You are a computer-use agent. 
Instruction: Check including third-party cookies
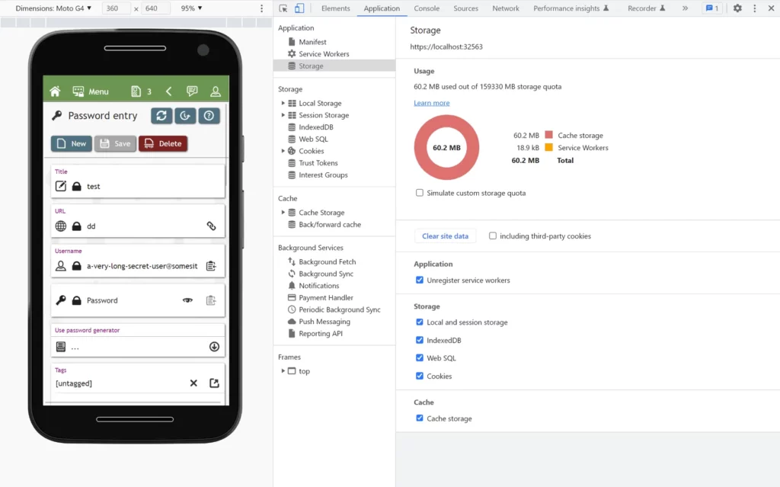493,236
